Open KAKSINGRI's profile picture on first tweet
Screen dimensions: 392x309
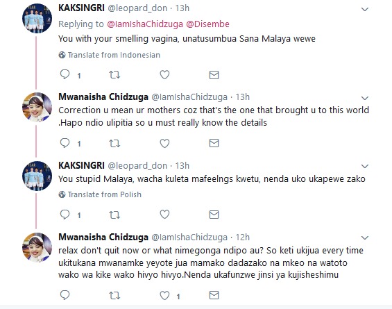37,18
